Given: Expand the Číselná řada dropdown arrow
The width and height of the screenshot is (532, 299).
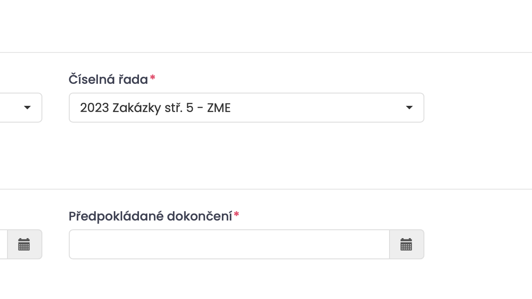Looking at the screenshot, I should coord(409,108).
